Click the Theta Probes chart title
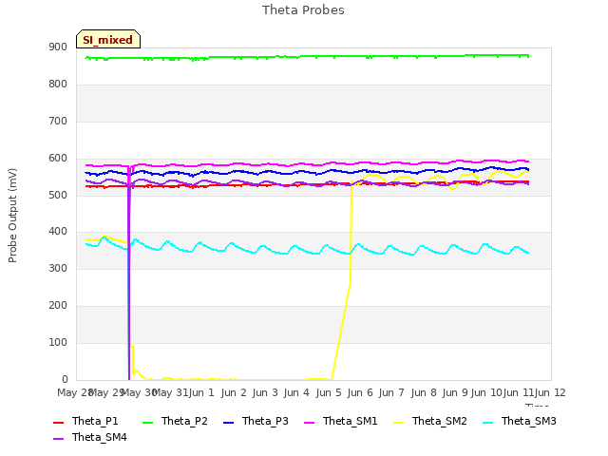 click(x=303, y=10)
